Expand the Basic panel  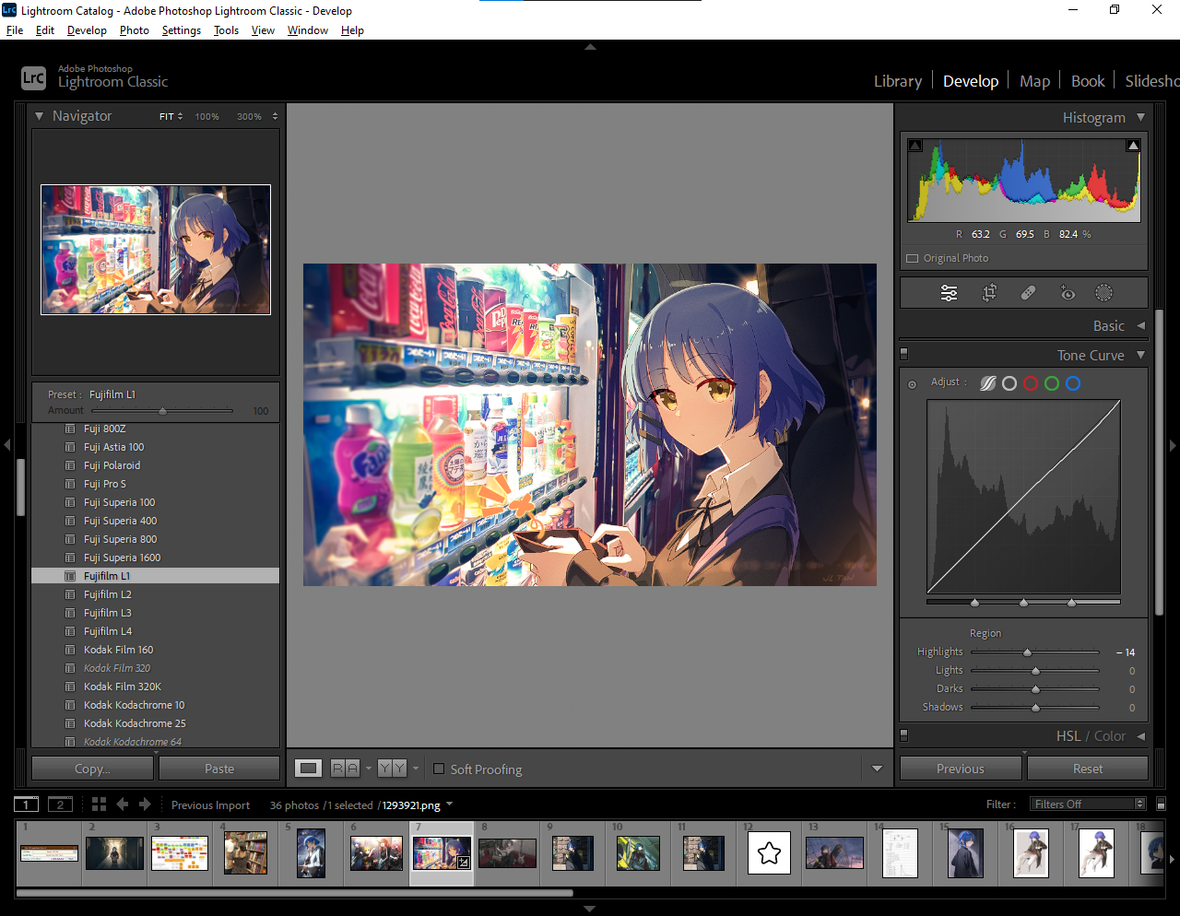click(x=1140, y=326)
